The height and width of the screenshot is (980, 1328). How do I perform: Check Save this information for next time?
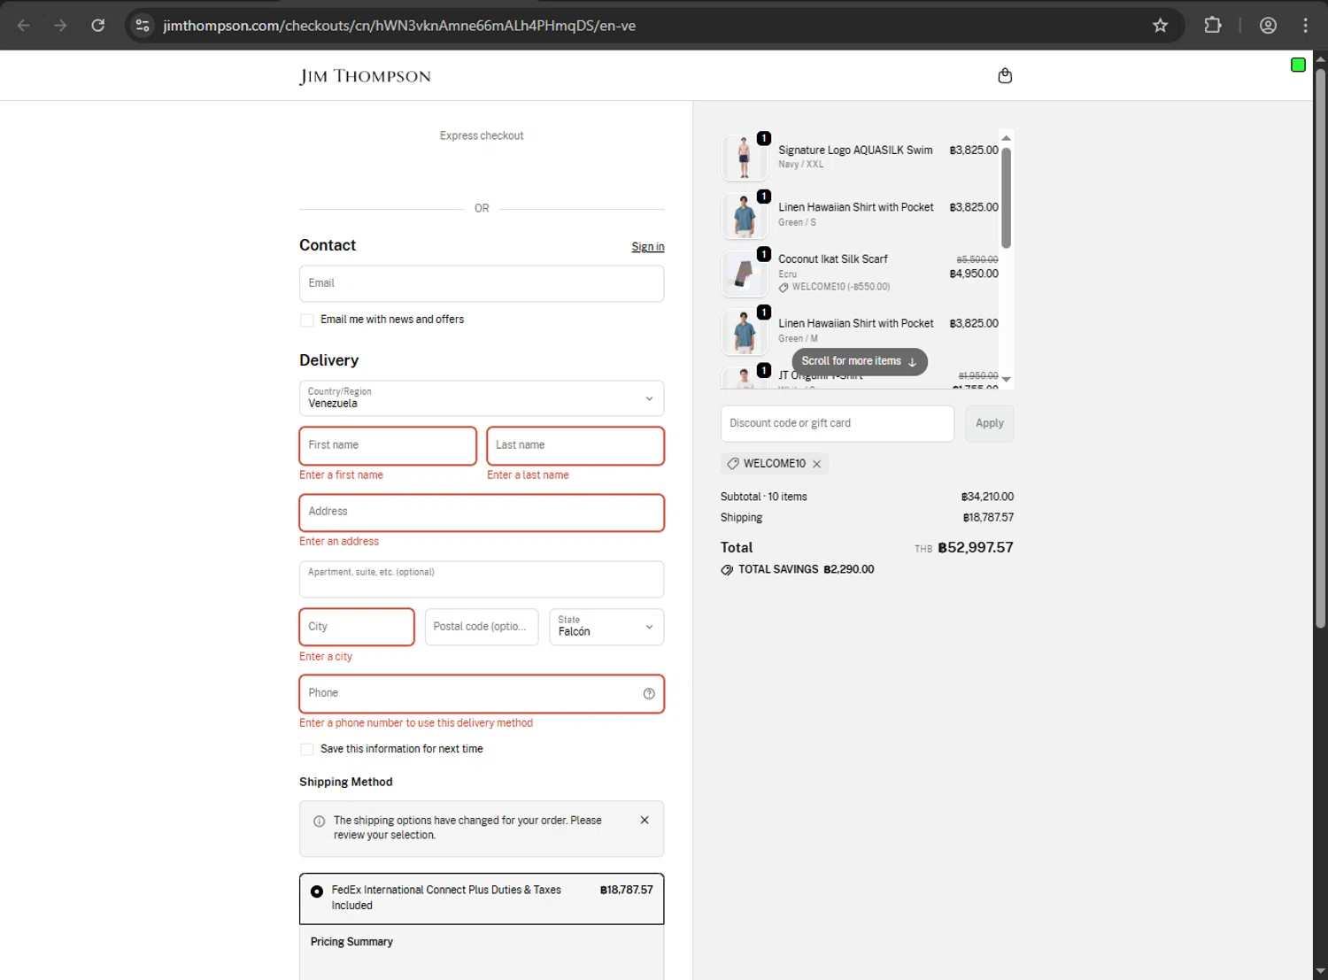point(307,750)
